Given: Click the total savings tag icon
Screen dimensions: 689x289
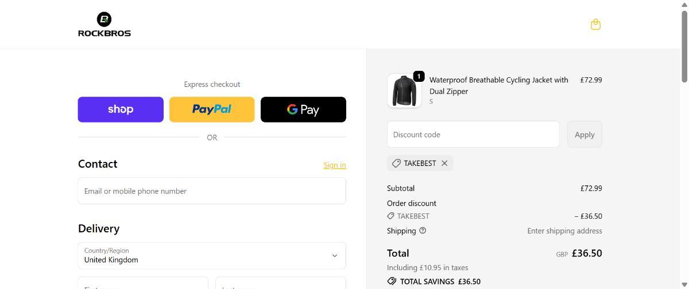Looking at the screenshot, I should (x=392, y=282).
